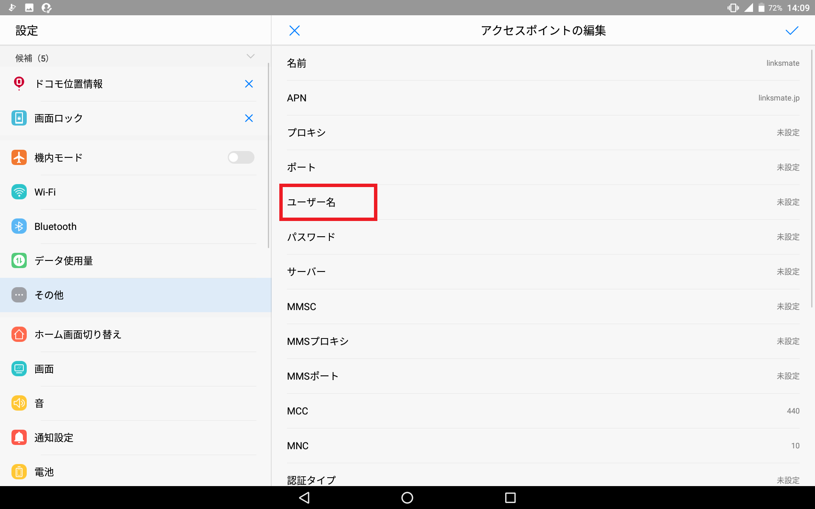This screenshot has height=509, width=815.
Task: Edit the ユーザー名 field
Action: point(543,202)
